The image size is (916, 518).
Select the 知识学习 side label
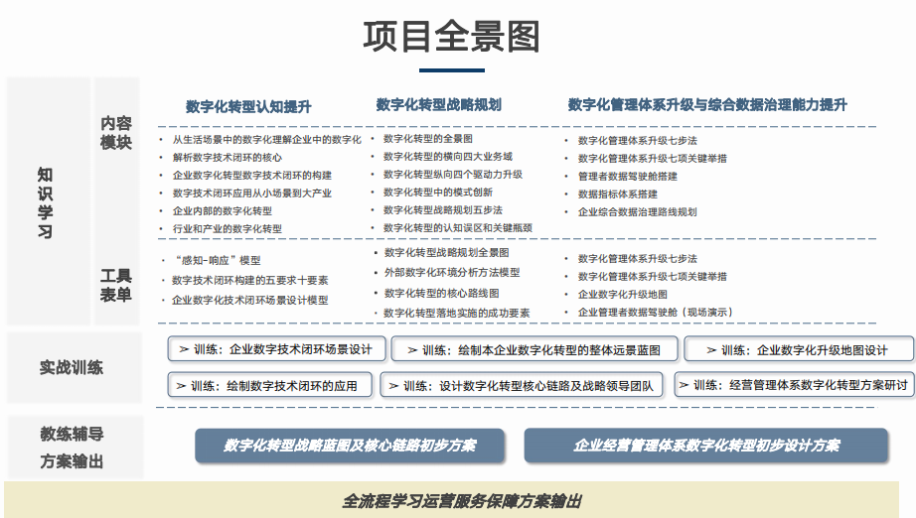[46, 202]
